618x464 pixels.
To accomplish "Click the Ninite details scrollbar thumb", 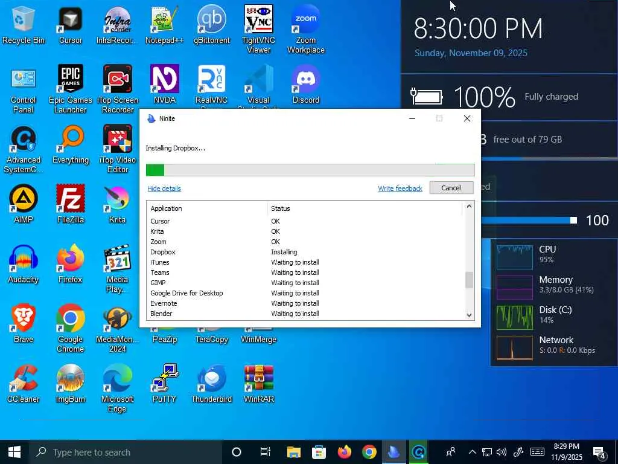I will pos(469,280).
